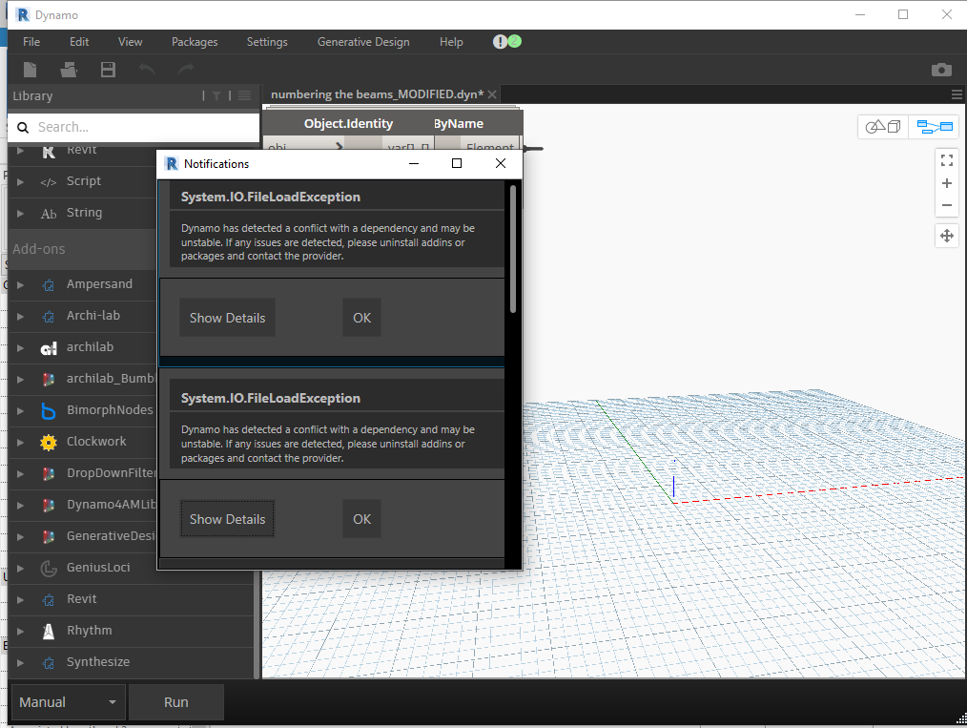967x728 pixels.
Task: Click the Script code icon
Action: click(48, 182)
